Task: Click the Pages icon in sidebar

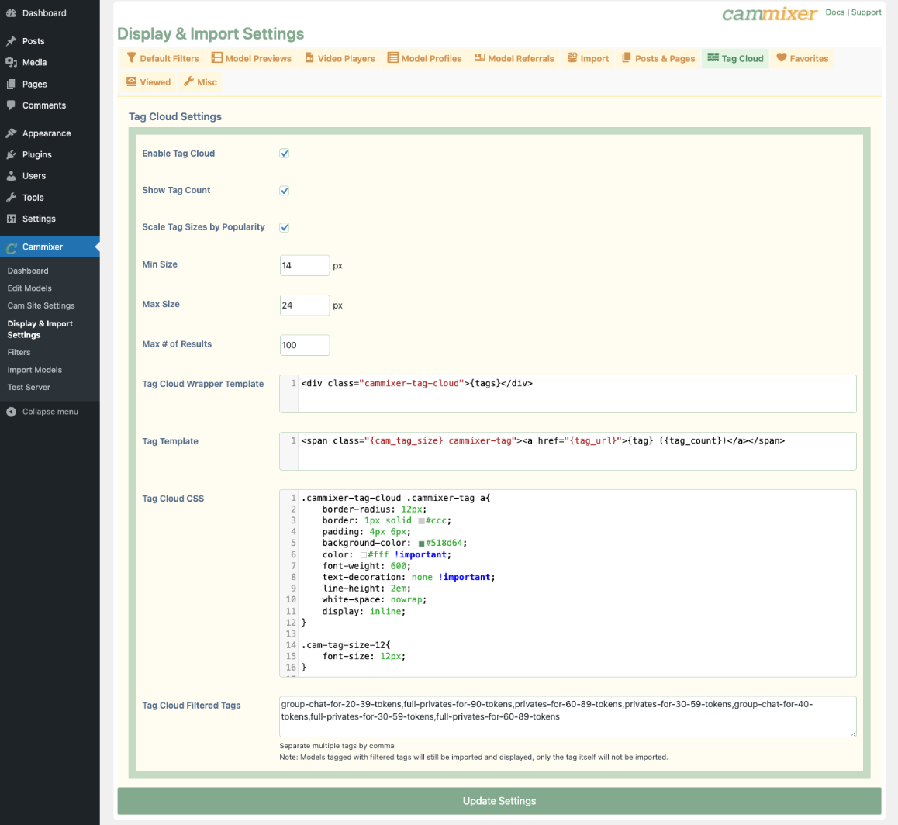Action: pos(11,85)
